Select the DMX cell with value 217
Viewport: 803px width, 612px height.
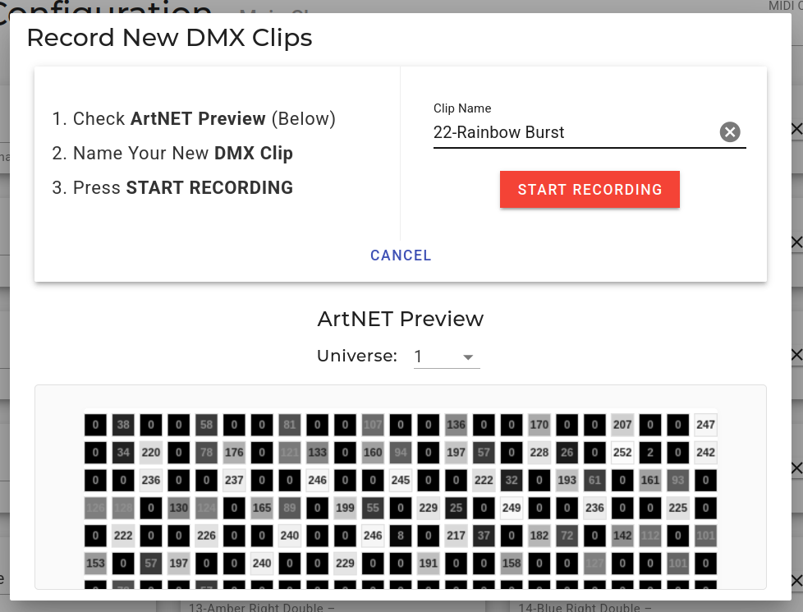[x=456, y=536]
